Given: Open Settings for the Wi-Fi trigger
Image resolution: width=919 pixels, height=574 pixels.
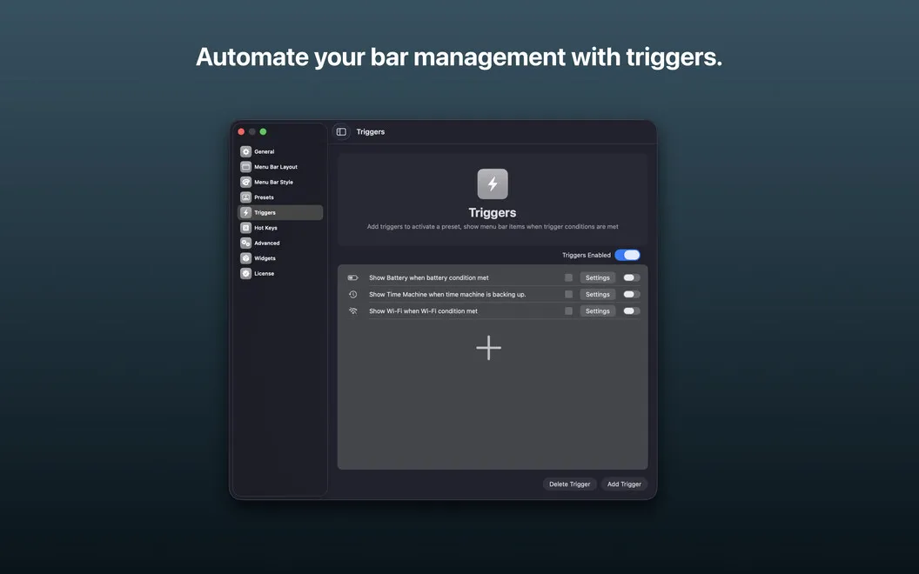Looking at the screenshot, I should pos(597,311).
